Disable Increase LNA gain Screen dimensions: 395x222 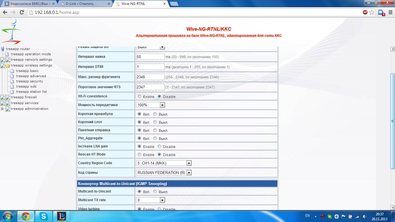[x=159, y=147]
